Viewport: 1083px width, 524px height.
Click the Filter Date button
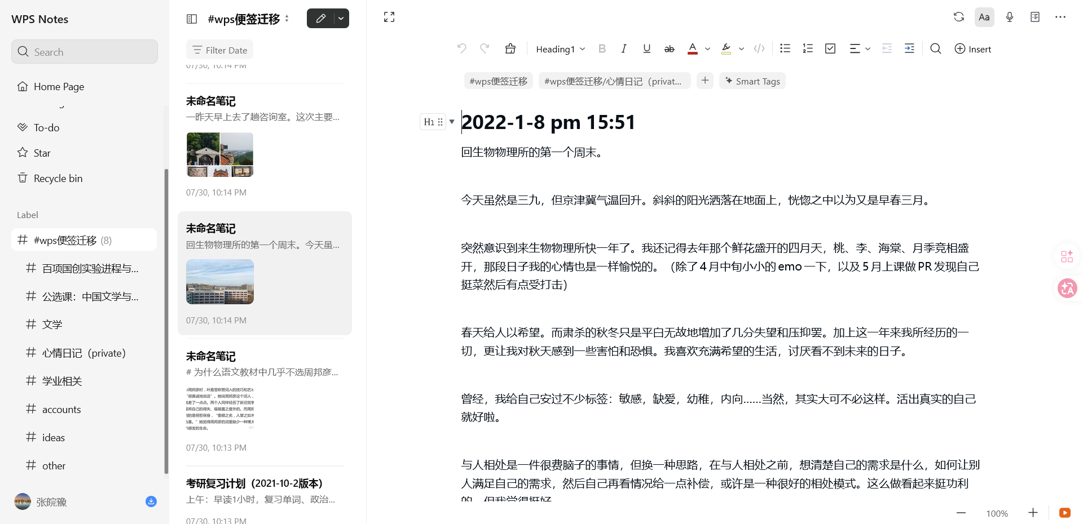[x=219, y=50]
